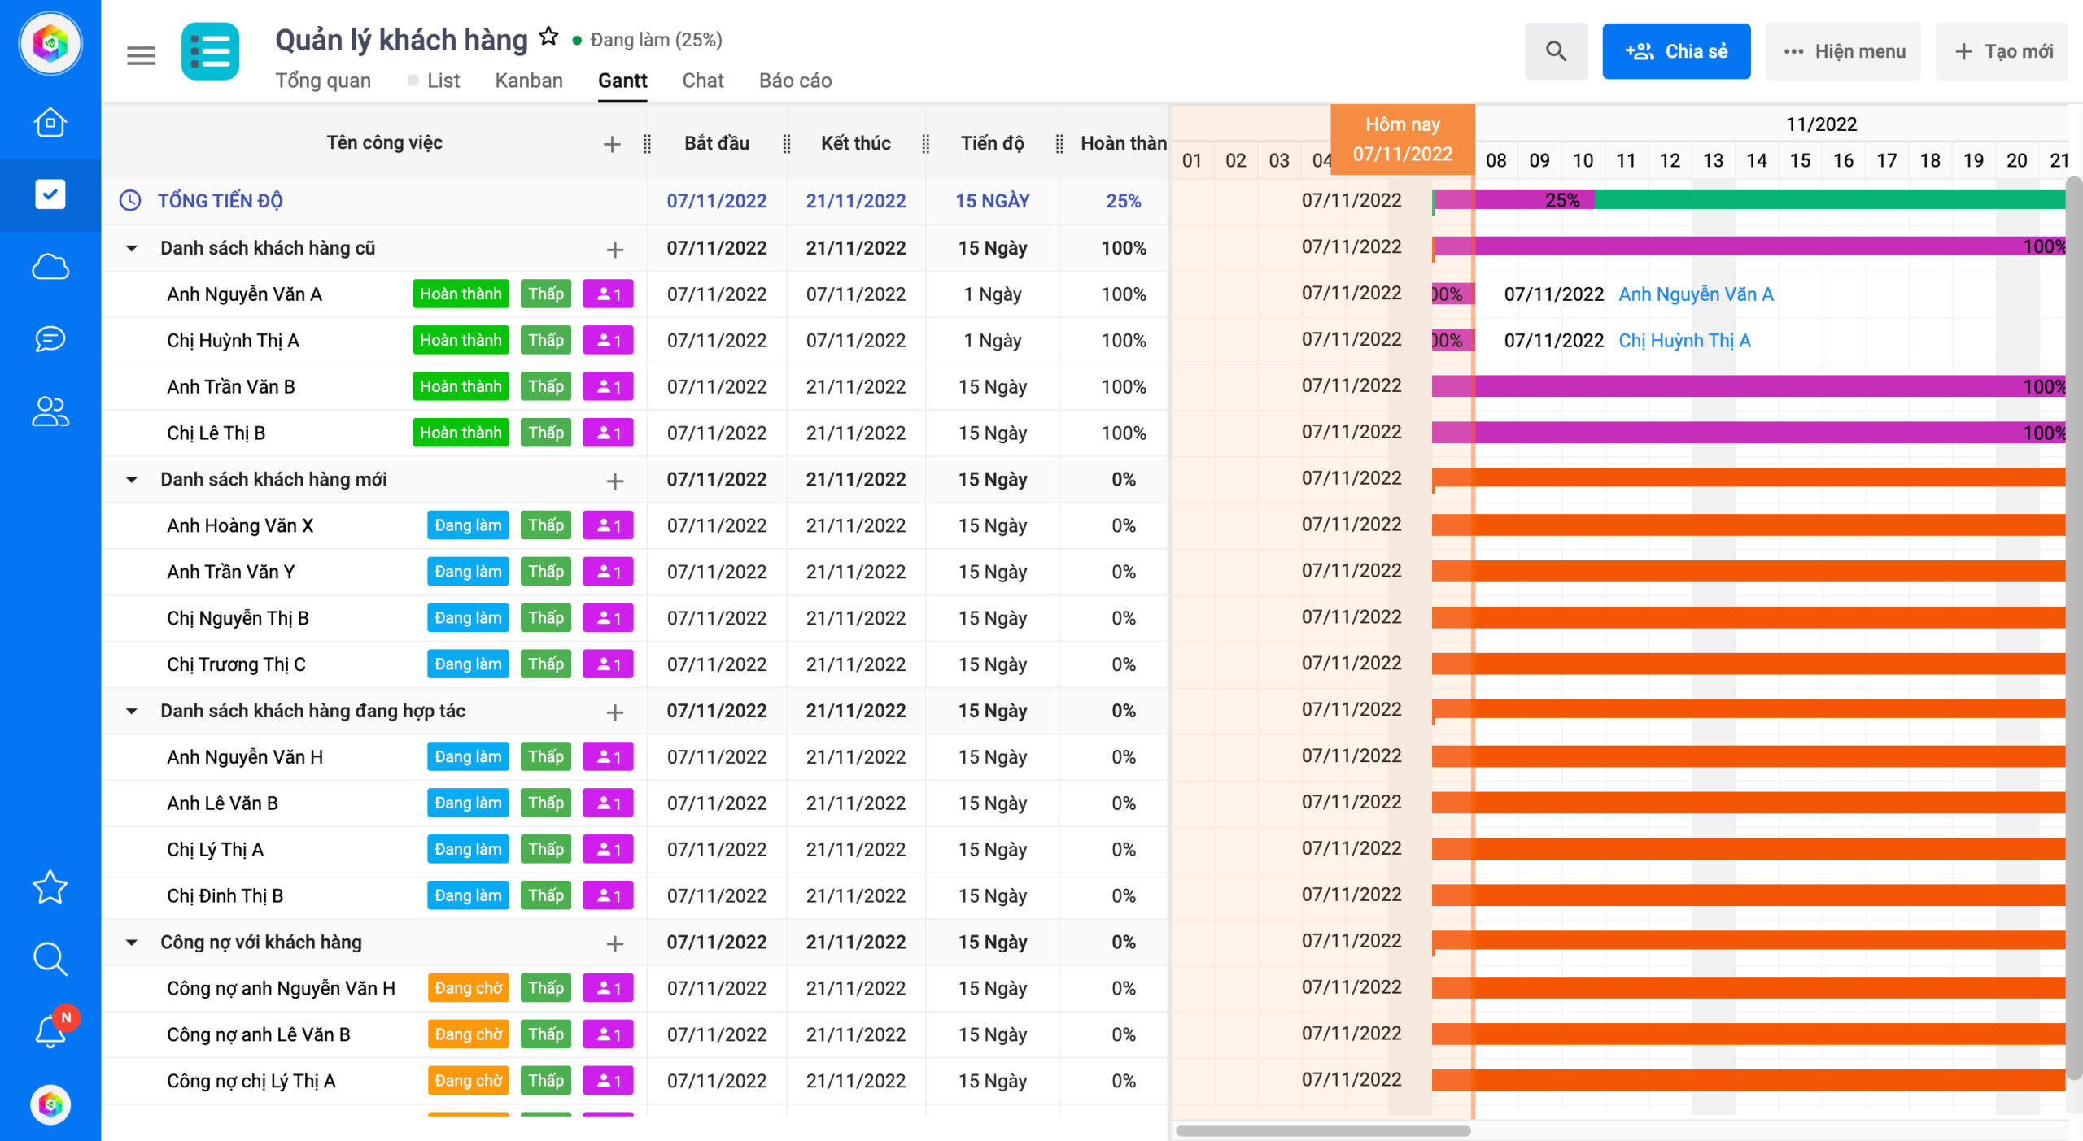Switch to the Kanban tab
This screenshot has width=2083, height=1141.
tap(529, 81)
